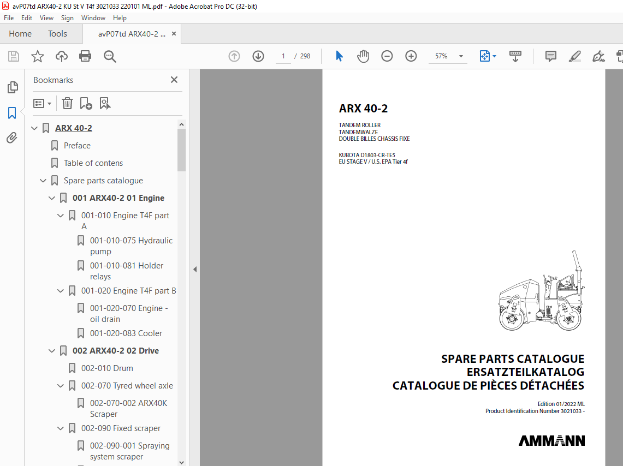Collapse 002 ARX40-2 02 Drive bookmark
623x466 pixels.
pyautogui.click(x=52, y=351)
